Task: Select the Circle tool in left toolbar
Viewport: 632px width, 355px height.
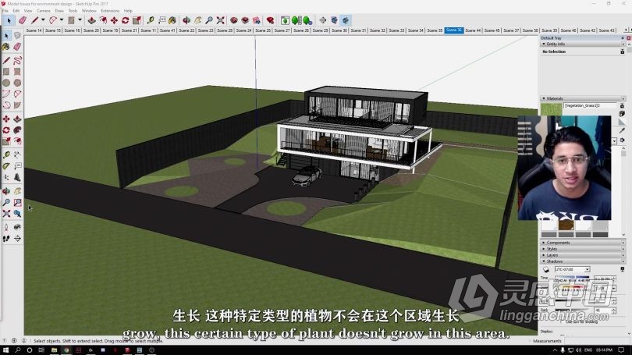Action: click(x=6, y=83)
